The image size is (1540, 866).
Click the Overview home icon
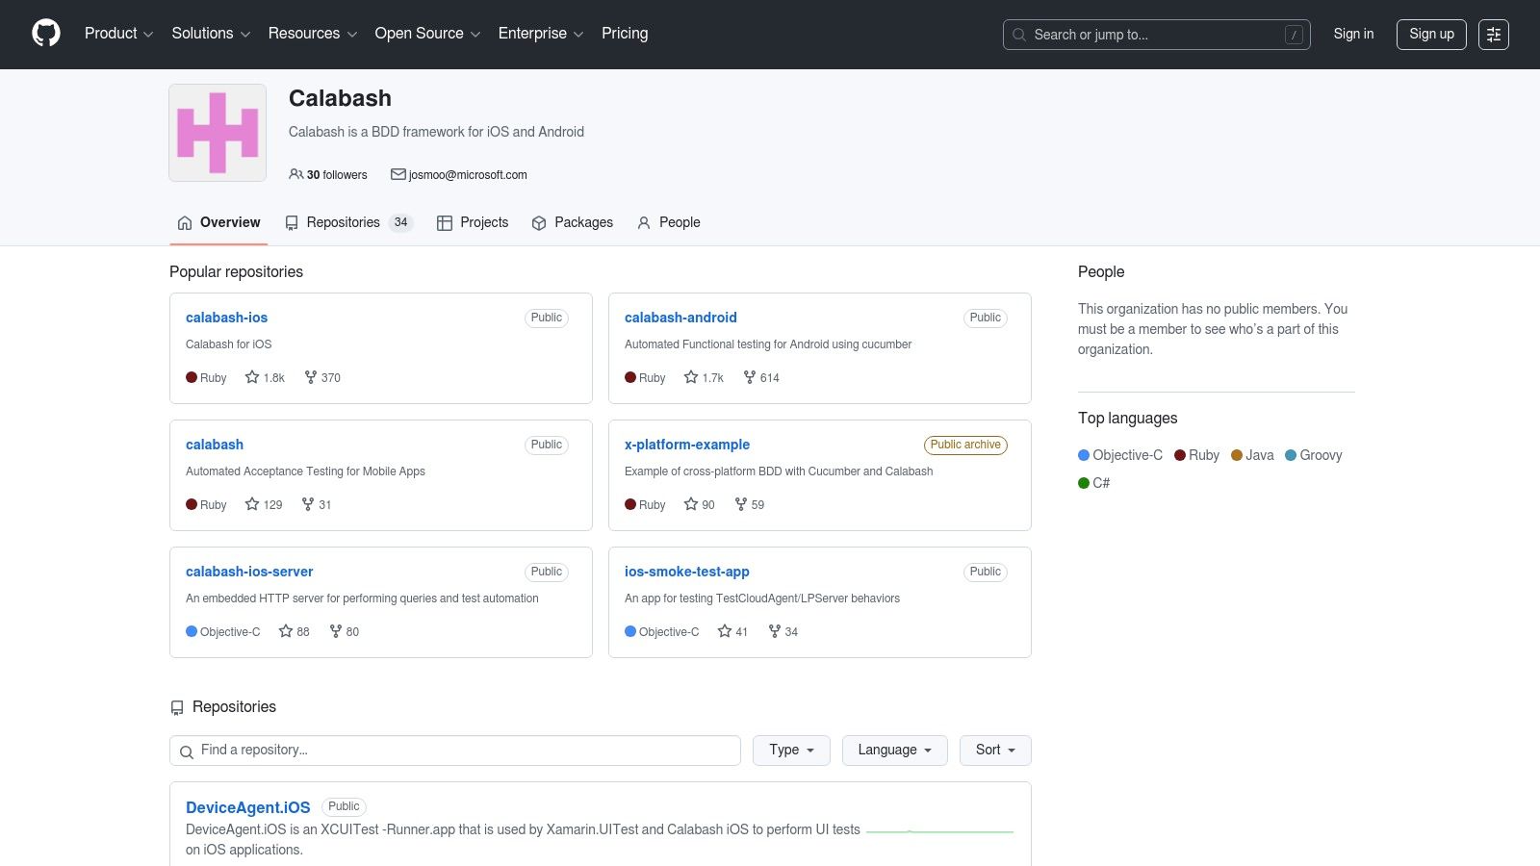tap(185, 223)
